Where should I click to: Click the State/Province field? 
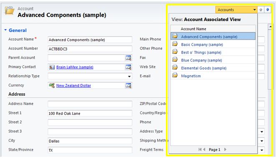coord(90,150)
